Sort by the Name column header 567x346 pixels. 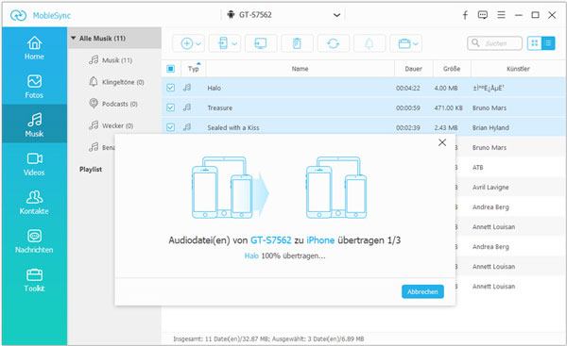coord(300,69)
